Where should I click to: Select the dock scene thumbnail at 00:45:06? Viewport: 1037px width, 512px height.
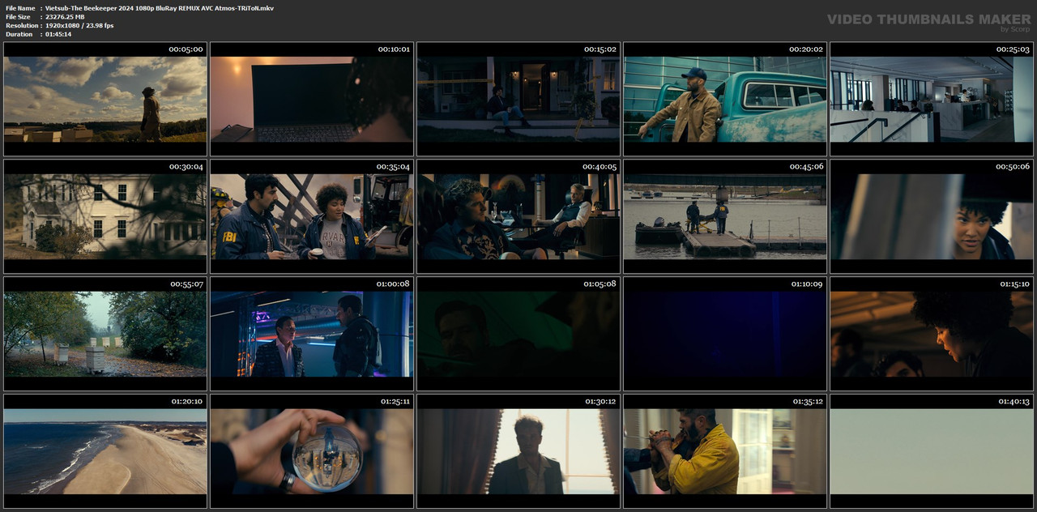pyautogui.click(x=725, y=216)
